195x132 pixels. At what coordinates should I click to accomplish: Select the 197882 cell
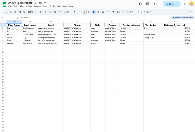click(174, 43)
